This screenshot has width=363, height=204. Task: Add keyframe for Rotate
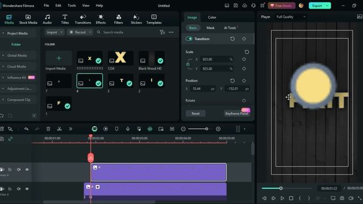(244, 100)
